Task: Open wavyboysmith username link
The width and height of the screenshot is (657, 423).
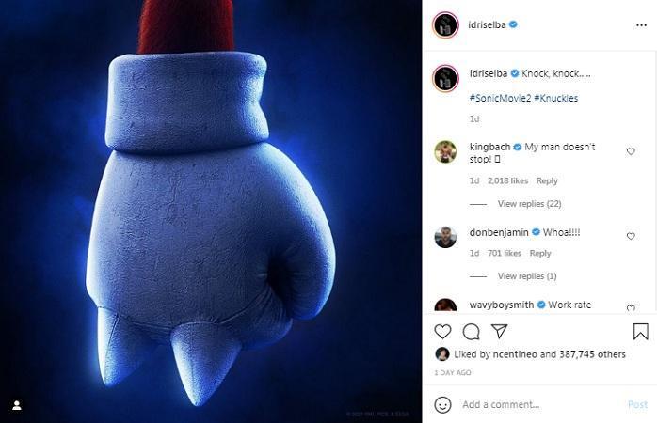Action: pos(502,305)
